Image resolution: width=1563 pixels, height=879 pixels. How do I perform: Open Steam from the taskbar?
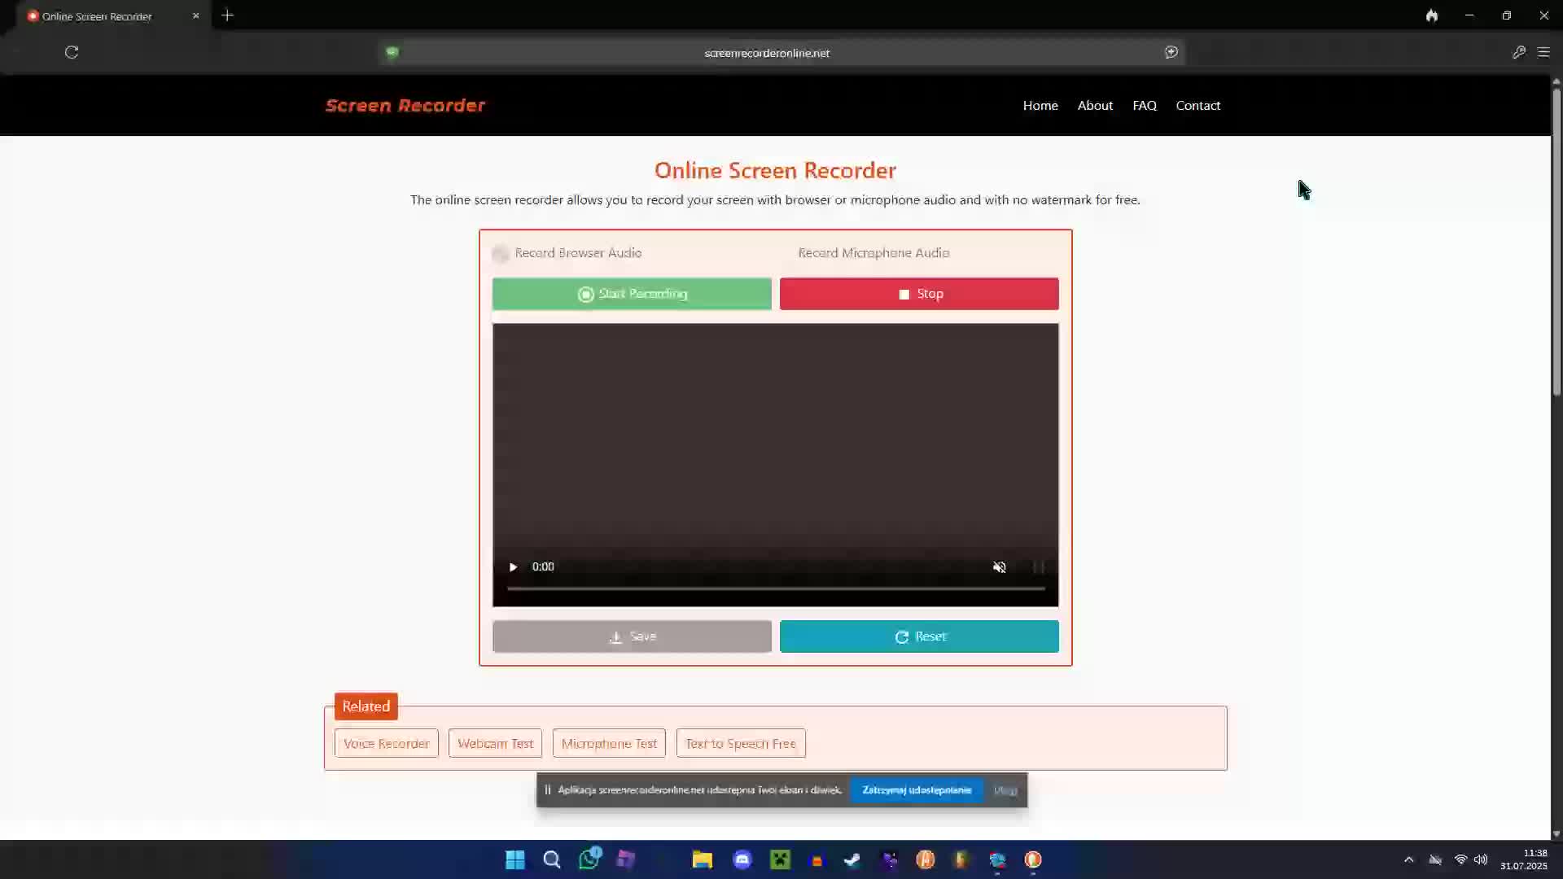pyautogui.click(x=852, y=859)
